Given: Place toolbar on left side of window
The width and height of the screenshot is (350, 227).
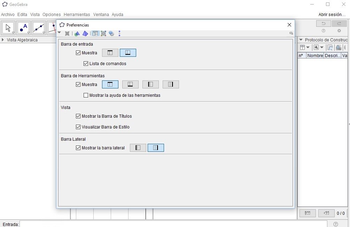Looking at the screenshot, I should [150, 84].
